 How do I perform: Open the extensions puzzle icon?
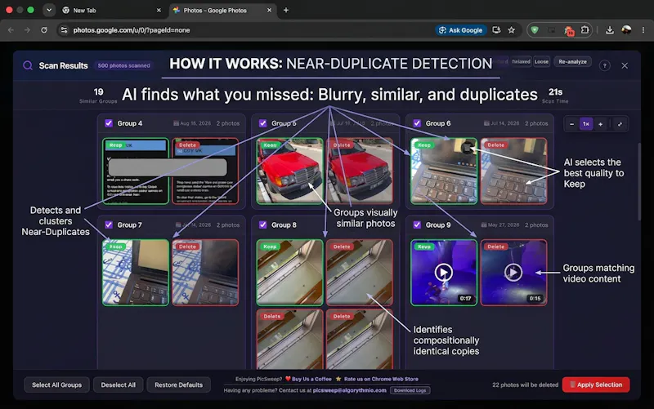point(585,30)
